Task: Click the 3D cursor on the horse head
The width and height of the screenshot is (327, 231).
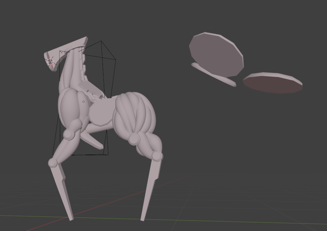Action: click(x=50, y=61)
